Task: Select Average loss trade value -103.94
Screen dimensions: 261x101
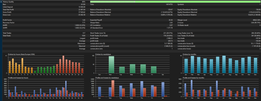Action: (x=258, y=41)
